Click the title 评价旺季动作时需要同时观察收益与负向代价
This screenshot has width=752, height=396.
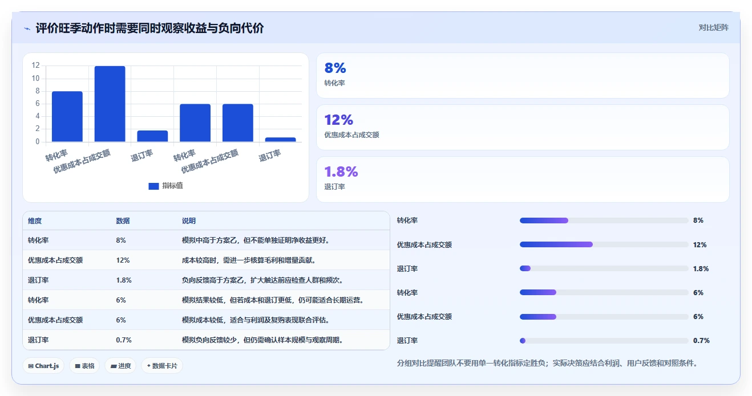(149, 28)
